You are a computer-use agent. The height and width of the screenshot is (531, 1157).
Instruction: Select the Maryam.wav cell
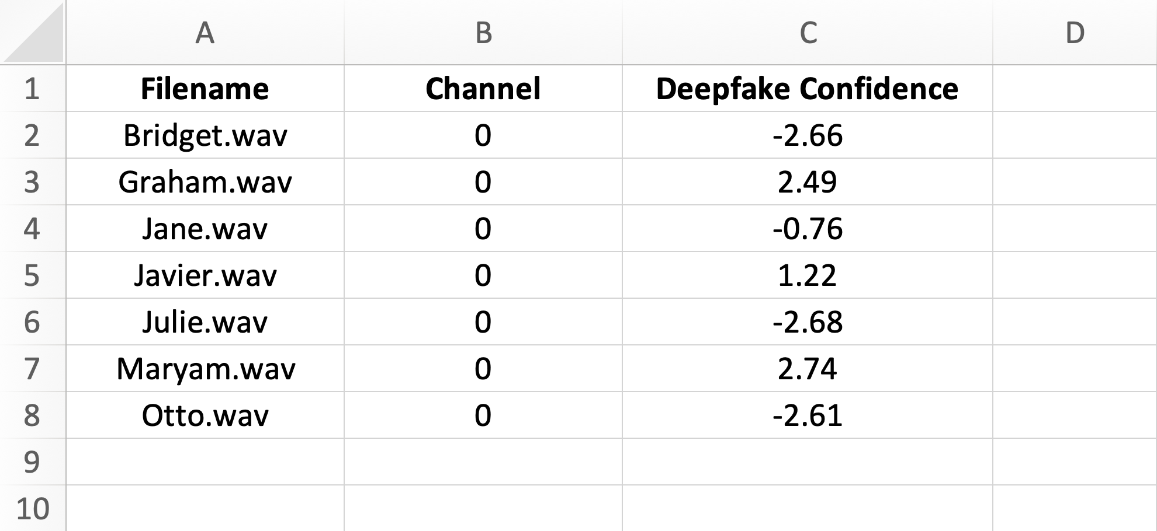[205, 368]
